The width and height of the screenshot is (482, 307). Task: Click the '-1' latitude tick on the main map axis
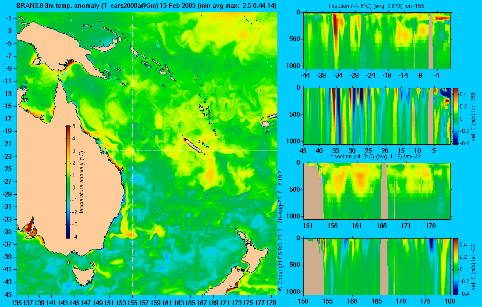tap(9, 18)
